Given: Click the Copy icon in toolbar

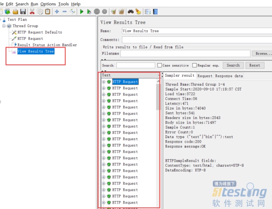Looking at the screenshot, I should click(x=40, y=12).
